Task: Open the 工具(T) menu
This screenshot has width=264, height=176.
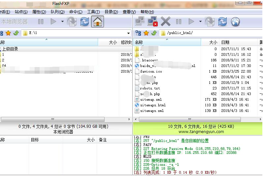Action: 93,12
